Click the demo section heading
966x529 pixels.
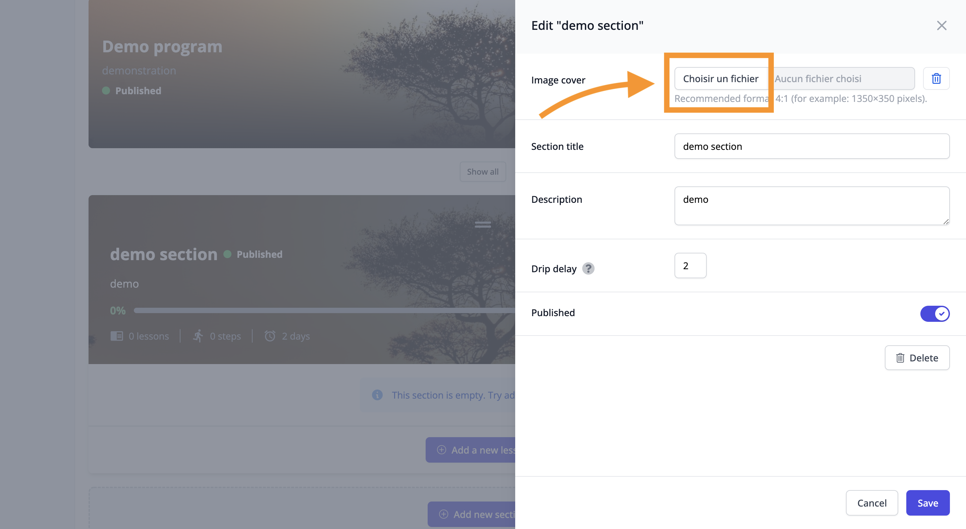click(163, 254)
